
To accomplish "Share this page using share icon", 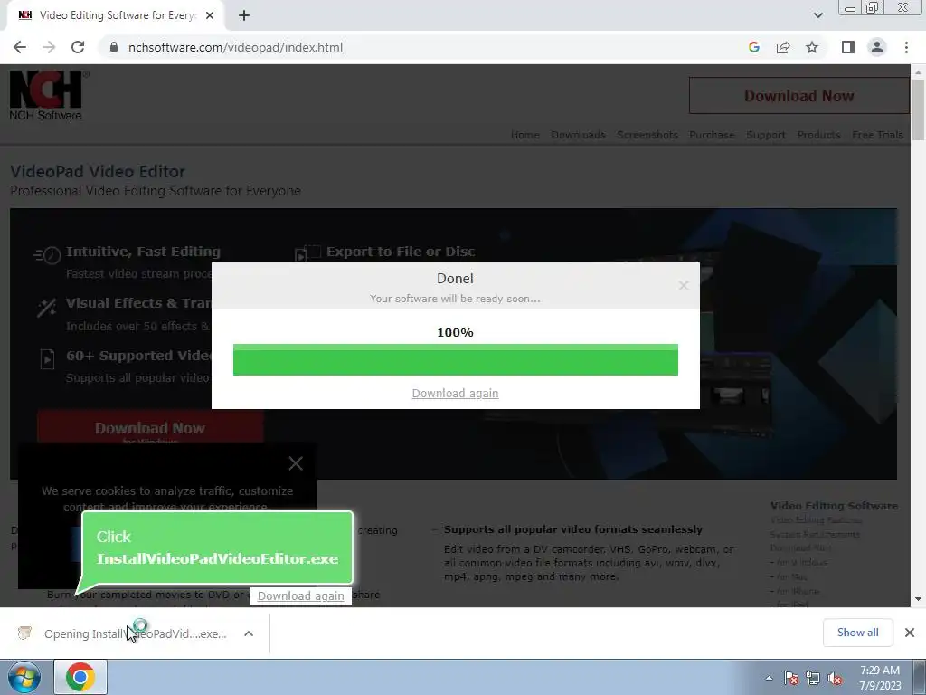I will pos(783,47).
